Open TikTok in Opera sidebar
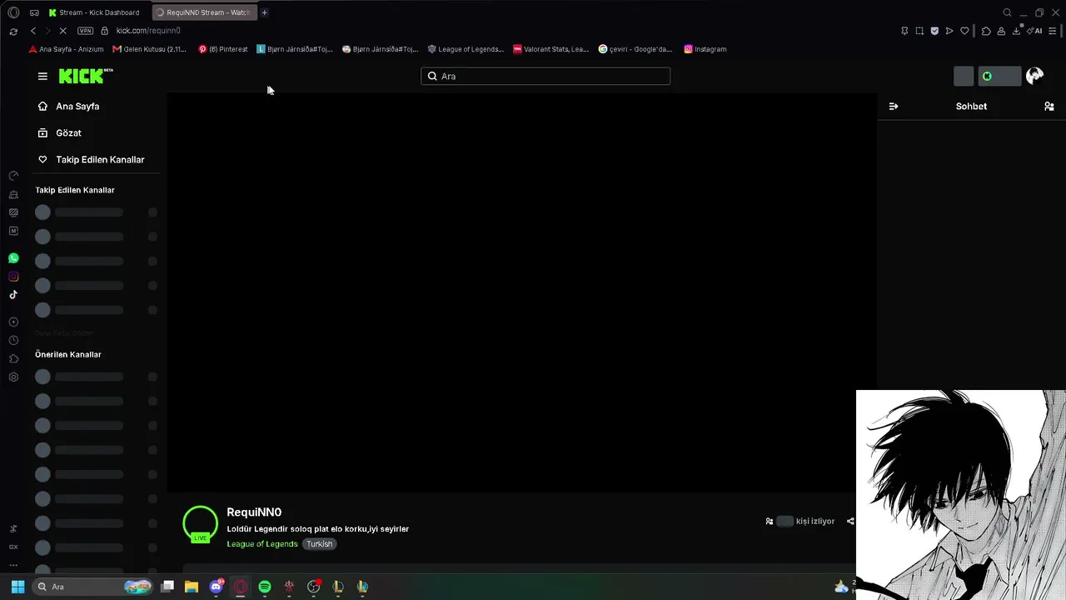The height and width of the screenshot is (600, 1066). tap(13, 294)
